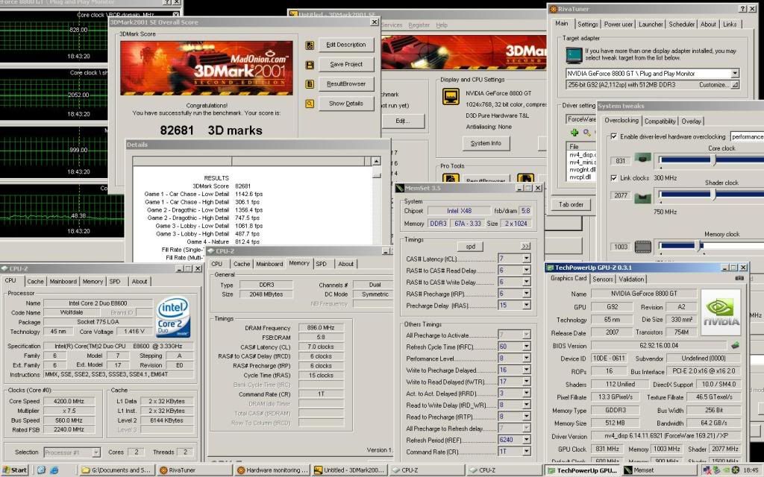Expand the Refresh Period (tREF) dropdown
The width and height of the screenshot is (764, 477).
525,440
